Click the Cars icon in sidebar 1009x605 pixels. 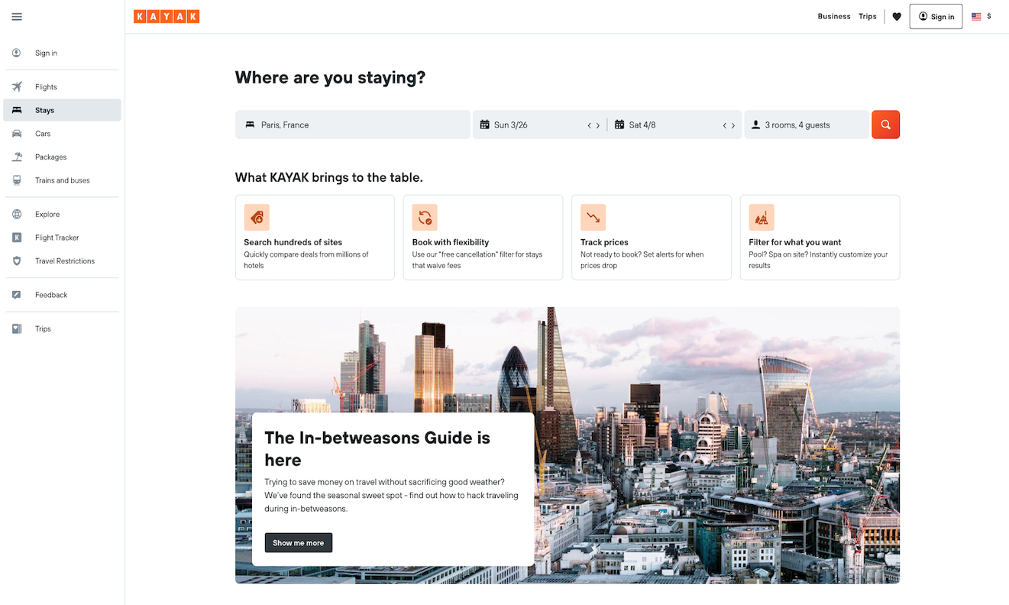17,134
